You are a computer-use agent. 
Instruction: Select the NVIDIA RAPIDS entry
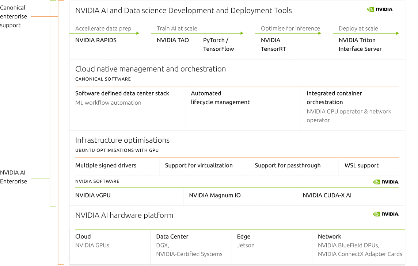tap(95, 40)
